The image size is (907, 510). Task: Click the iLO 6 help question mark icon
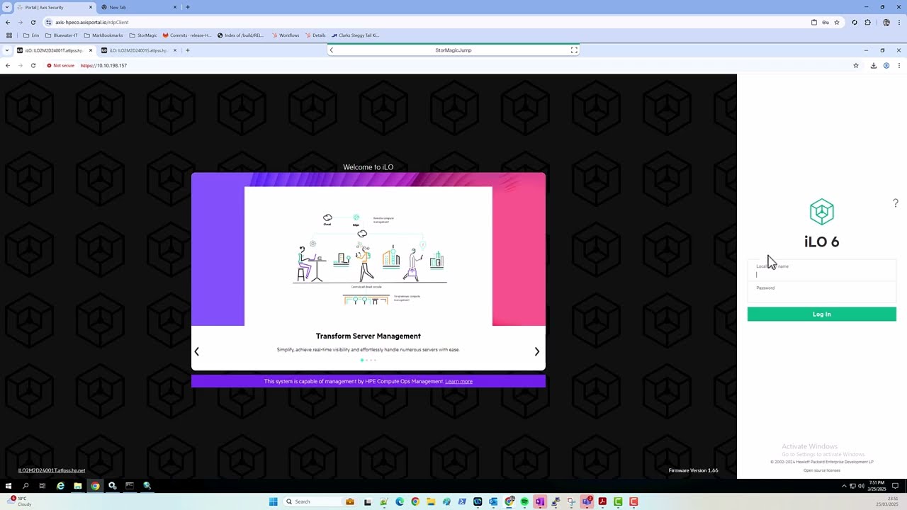coord(895,203)
